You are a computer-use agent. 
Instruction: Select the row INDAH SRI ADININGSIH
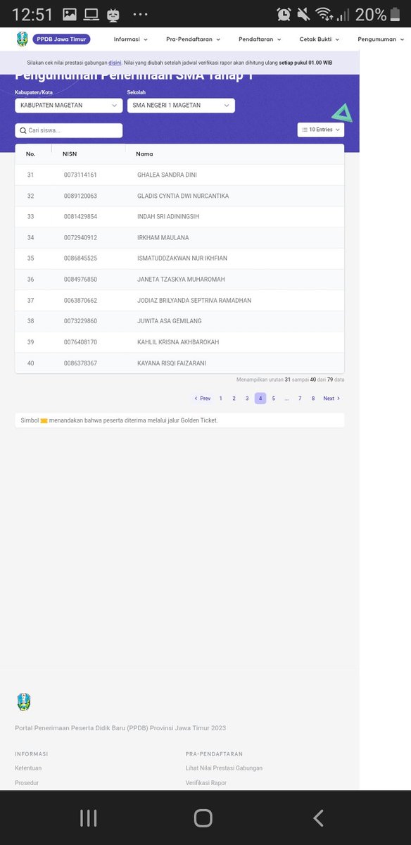[179, 217]
